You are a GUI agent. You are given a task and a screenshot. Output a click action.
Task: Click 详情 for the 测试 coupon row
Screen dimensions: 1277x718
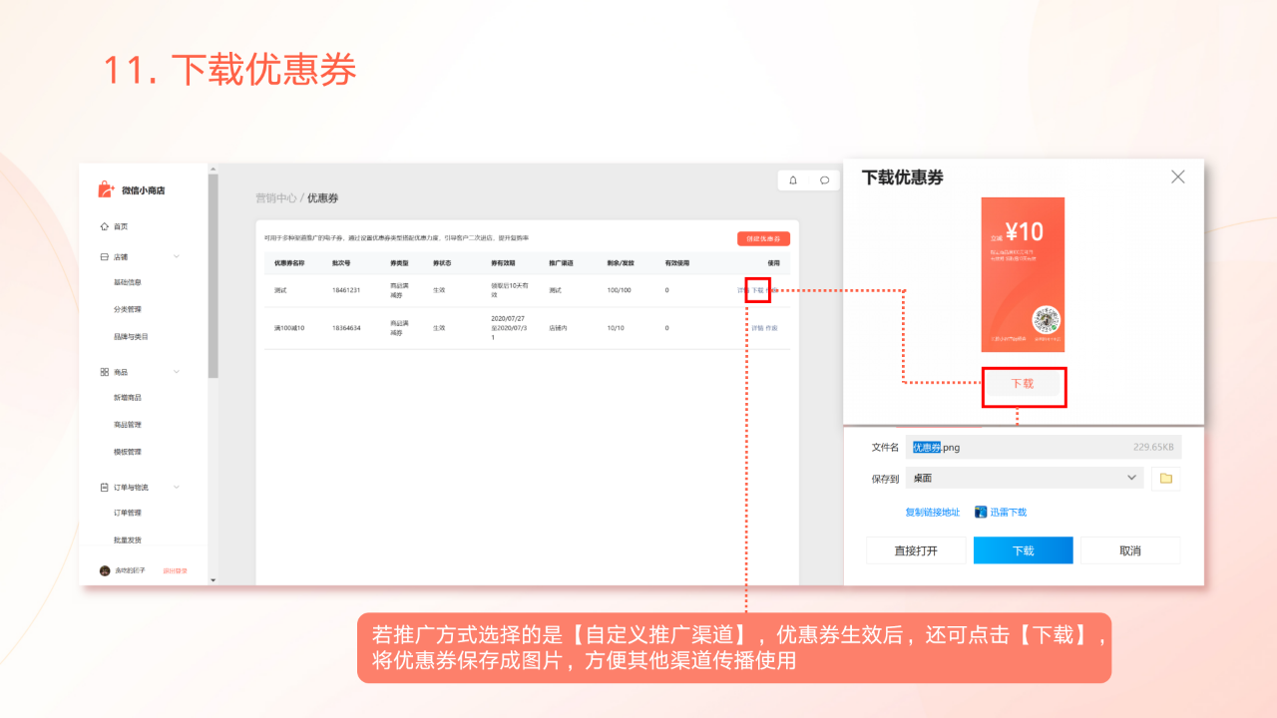pyautogui.click(x=742, y=290)
